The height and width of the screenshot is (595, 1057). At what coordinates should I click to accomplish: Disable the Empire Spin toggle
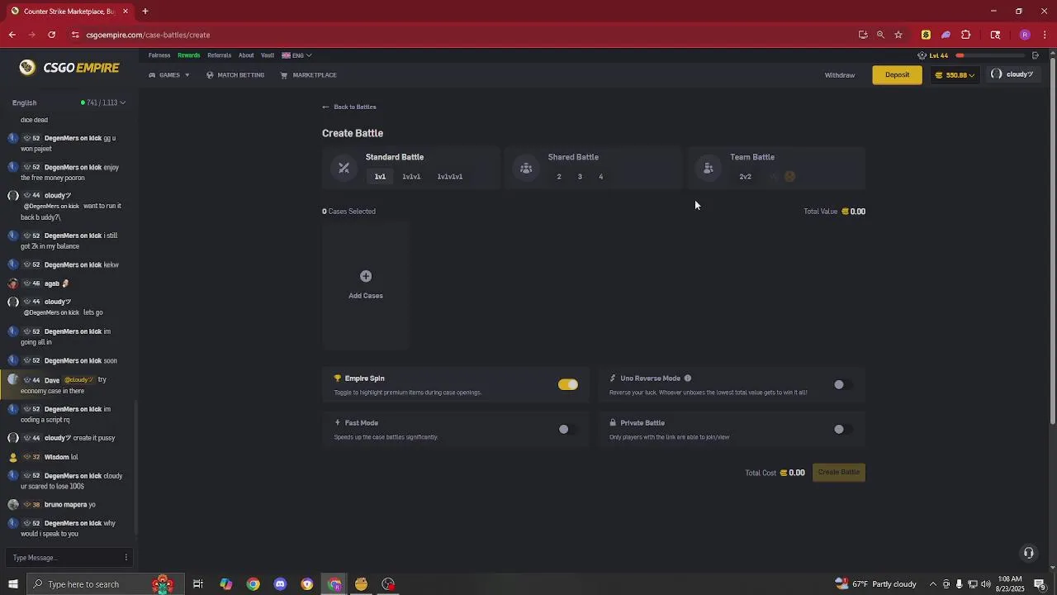tap(568, 384)
